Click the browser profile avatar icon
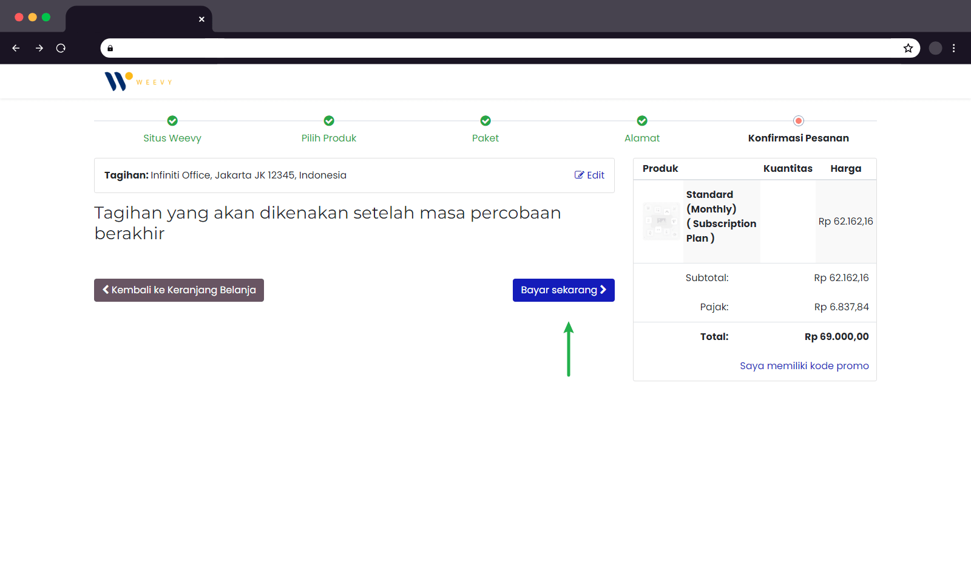This screenshot has height=578, width=971. 935,48
